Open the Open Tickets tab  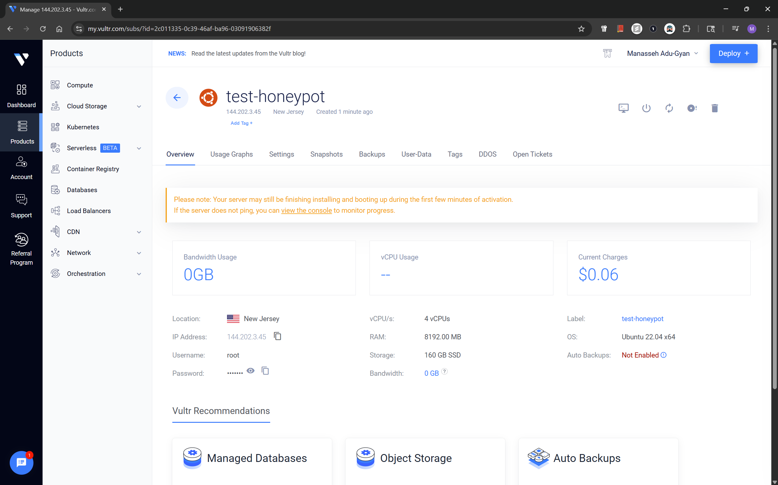pos(532,154)
